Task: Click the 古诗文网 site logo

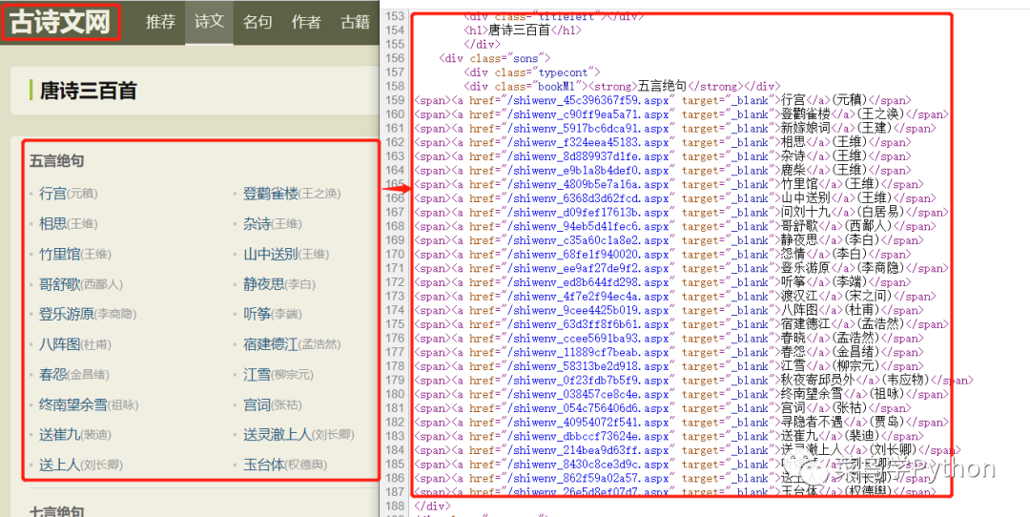Action: [60, 22]
